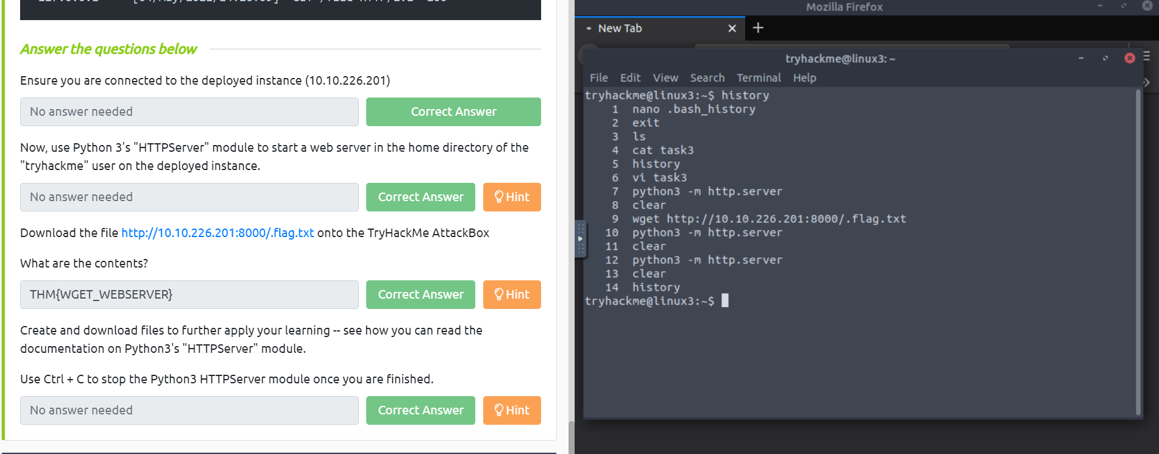Click the new tab plus icon in Firefox
This screenshot has height=454, width=1159.
[758, 27]
